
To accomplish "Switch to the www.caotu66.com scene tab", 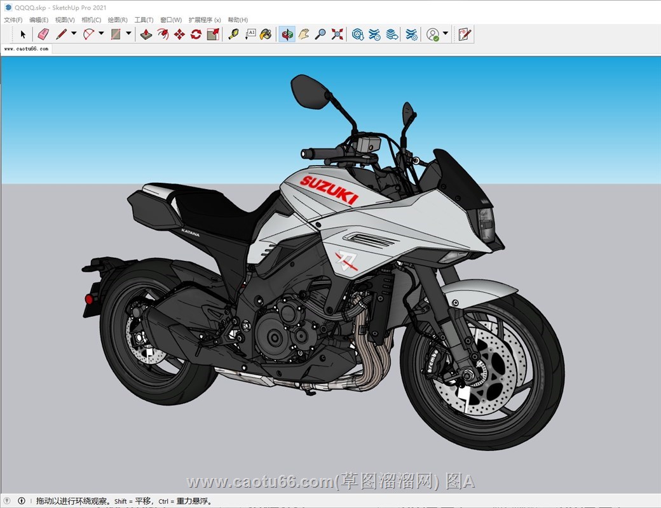I will [x=26, y=48].
